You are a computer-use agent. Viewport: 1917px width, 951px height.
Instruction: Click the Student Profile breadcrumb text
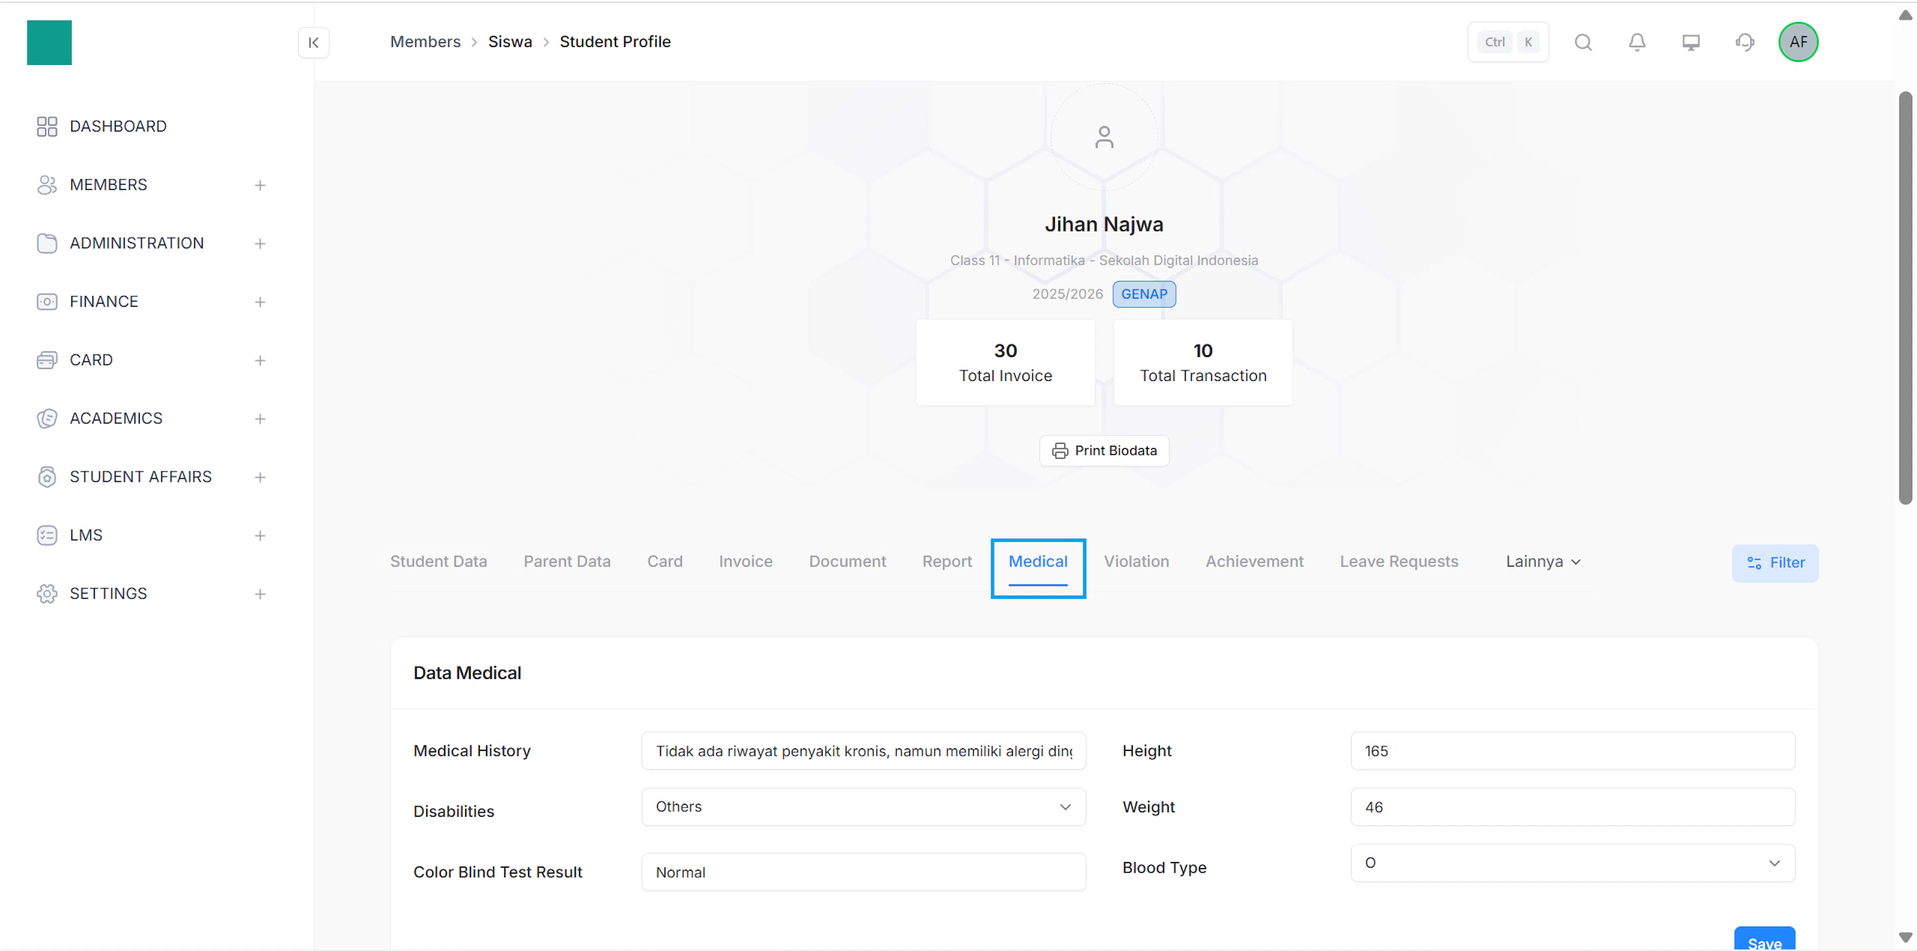615,41
